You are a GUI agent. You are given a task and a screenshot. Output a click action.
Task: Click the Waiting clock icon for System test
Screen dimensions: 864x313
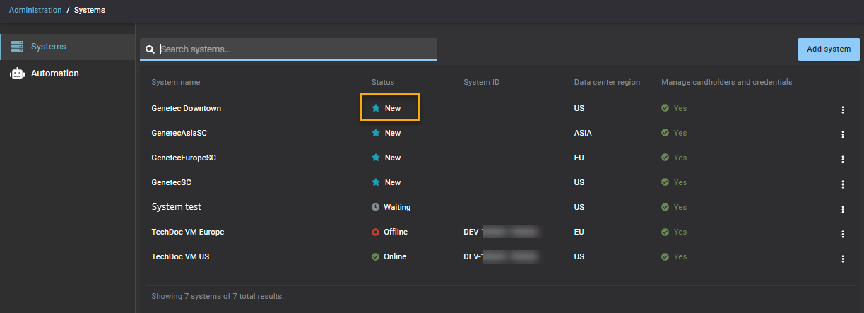(x=376, y=207)
